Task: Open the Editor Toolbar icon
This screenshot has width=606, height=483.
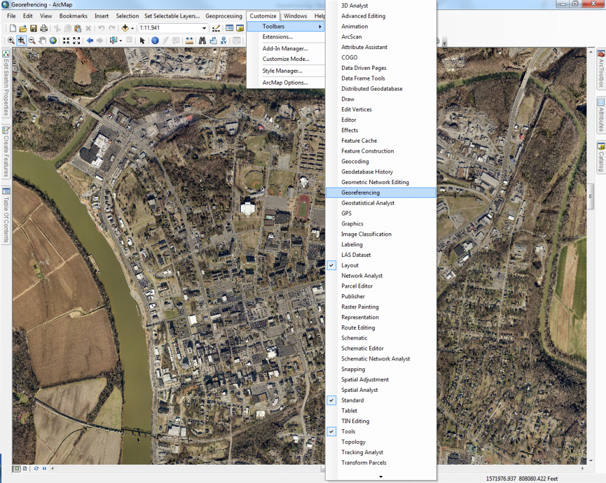Action: [x=215, y=27]
